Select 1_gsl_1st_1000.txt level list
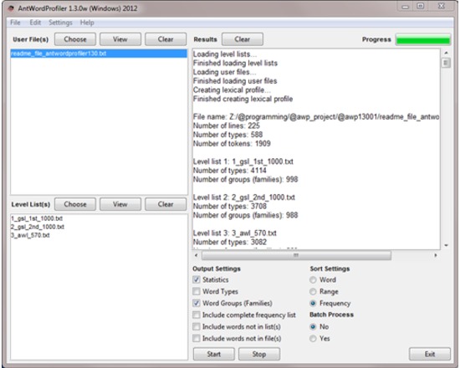The height and width of the screenshot is (368, 460). [37, 218]
